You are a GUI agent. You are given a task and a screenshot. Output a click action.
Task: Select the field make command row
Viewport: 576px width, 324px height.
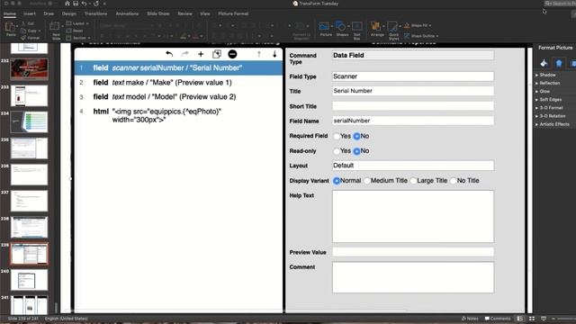click(x=178, y=83)
